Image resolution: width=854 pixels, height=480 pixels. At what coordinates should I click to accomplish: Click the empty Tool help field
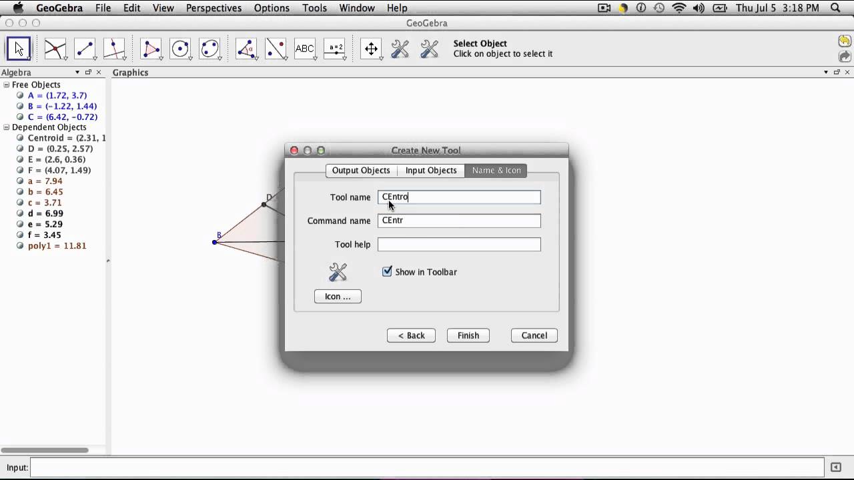459,245
